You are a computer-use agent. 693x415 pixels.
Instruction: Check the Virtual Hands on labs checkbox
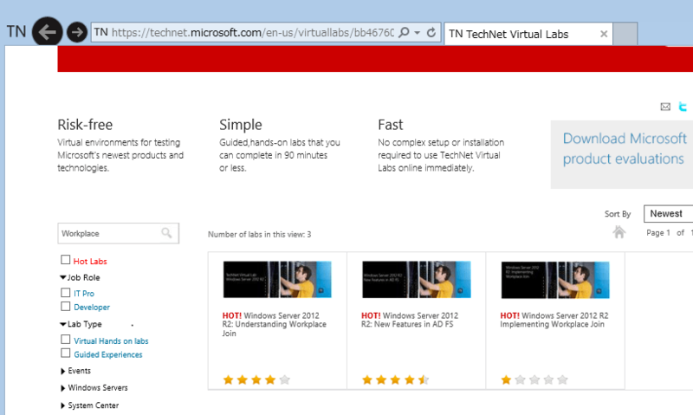[x=66, y=339]
